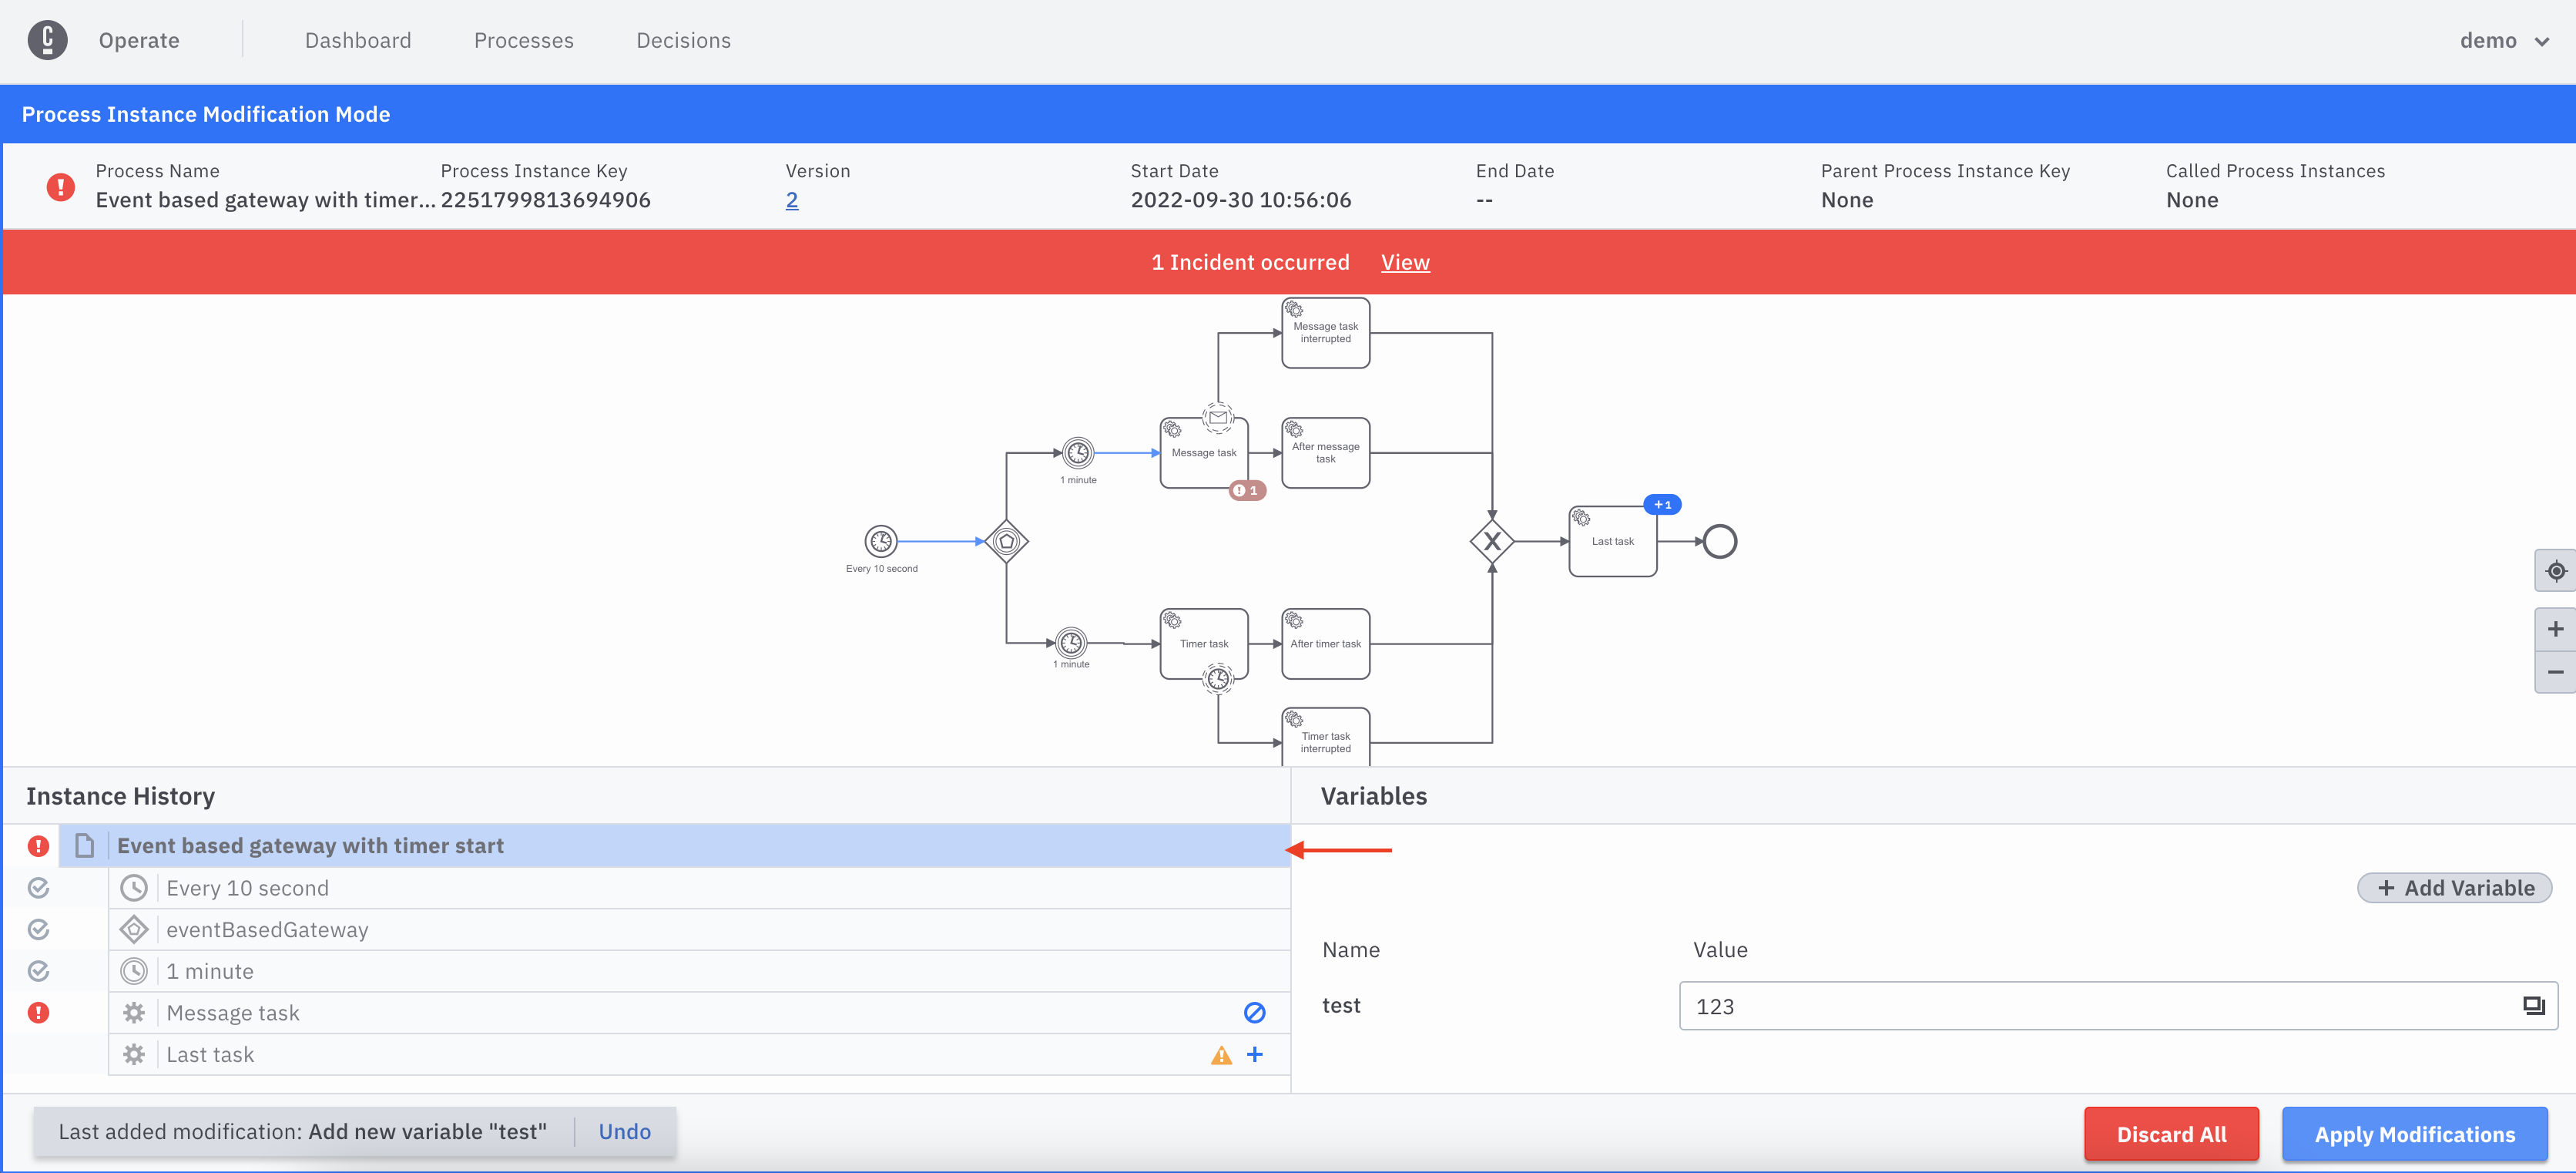This screenshot has height=1173, width=2576.
Task: Click the Message task incident badge in the diagram
Action: tap(1246, 490)
